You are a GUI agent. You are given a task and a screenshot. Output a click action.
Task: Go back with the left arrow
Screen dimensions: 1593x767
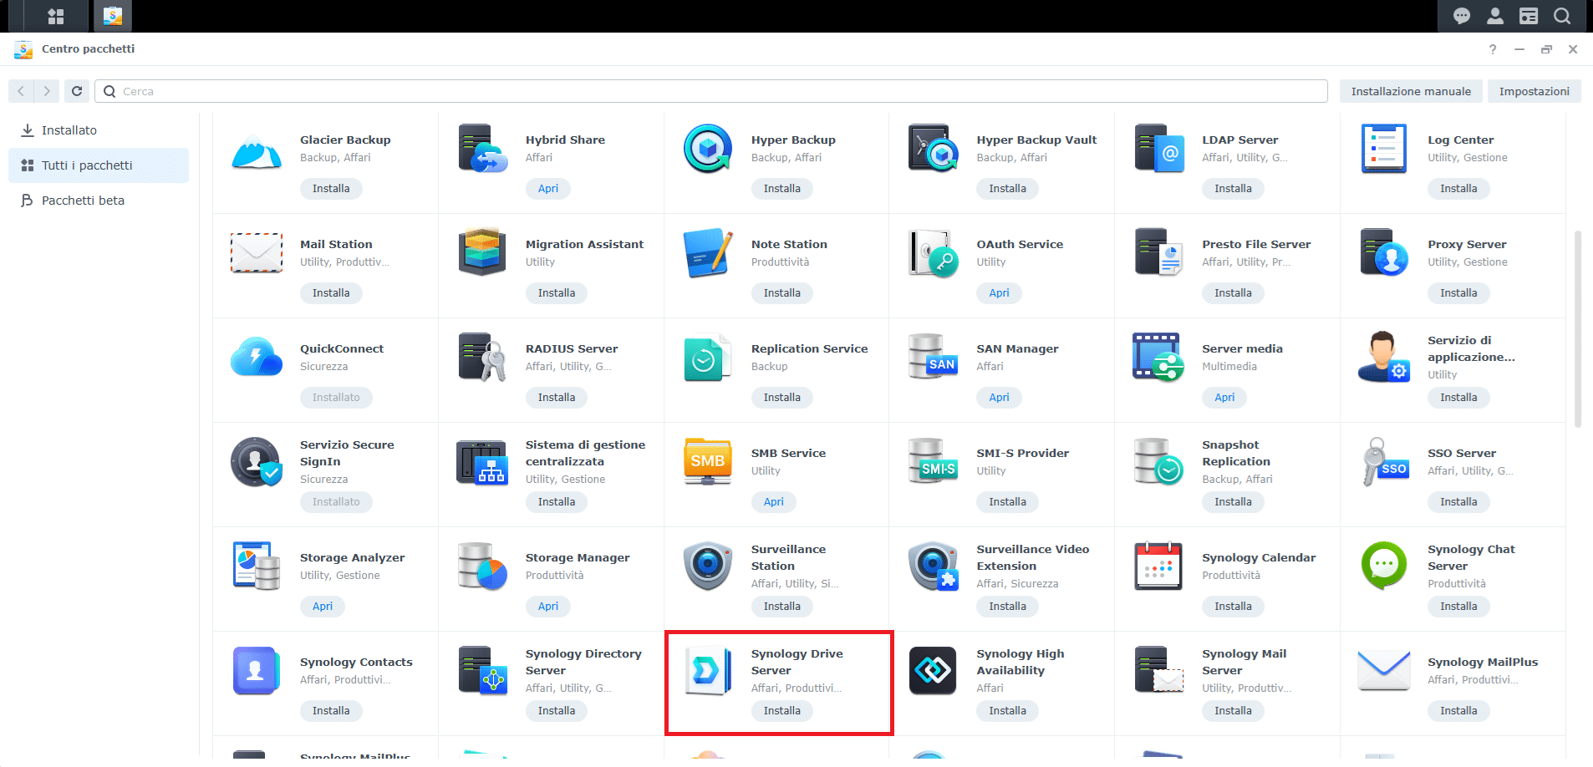pos(22,91)
